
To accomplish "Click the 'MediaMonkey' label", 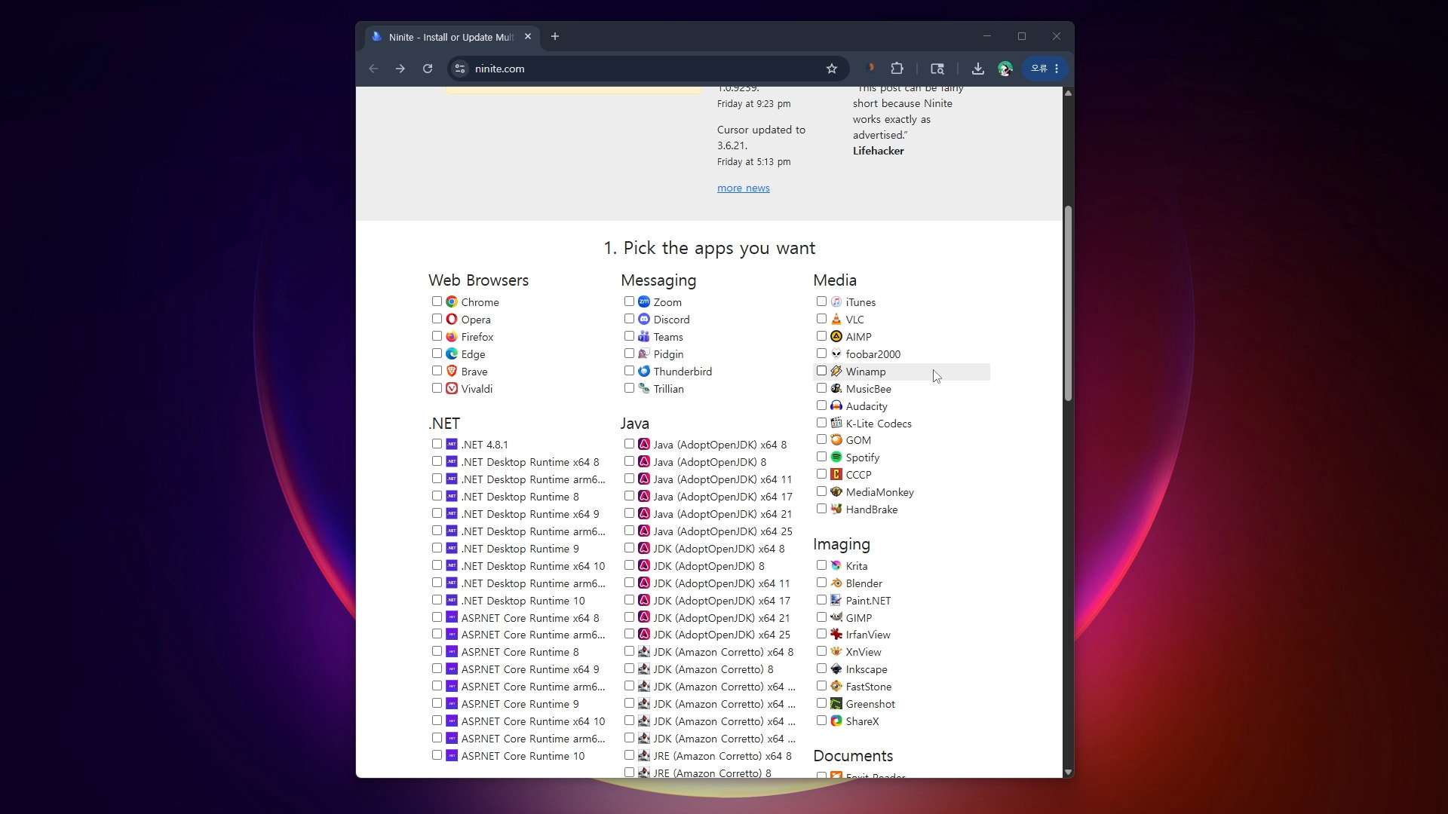I will pyautogui.click(x=880, y=492).
